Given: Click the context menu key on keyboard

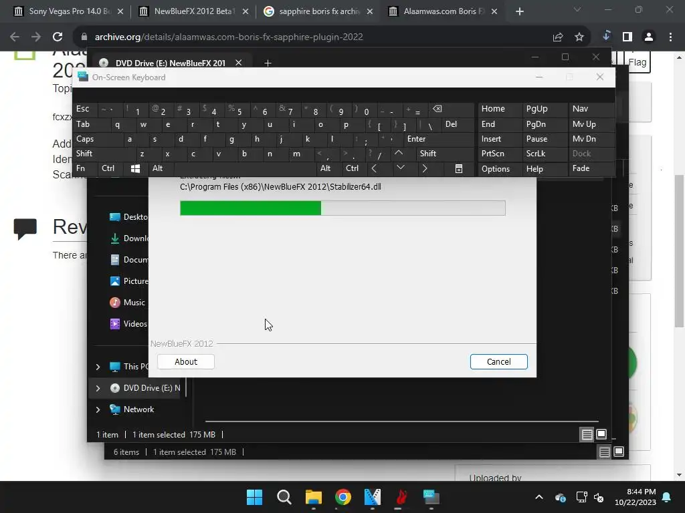Looking at the screenshot, I should point(459,169).
